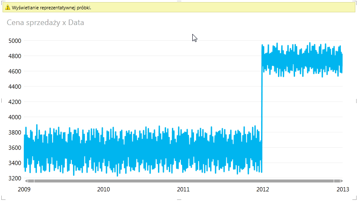The height and width of the screenshot is (202, 360).
Task: Click the bottom-right corner resize handle
Action: (356, 199)
